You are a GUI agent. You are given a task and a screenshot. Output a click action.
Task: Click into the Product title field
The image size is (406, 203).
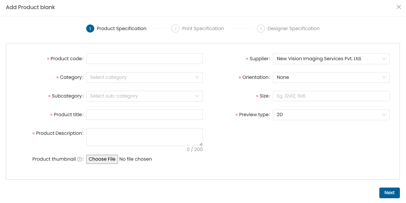click(144, 115)
